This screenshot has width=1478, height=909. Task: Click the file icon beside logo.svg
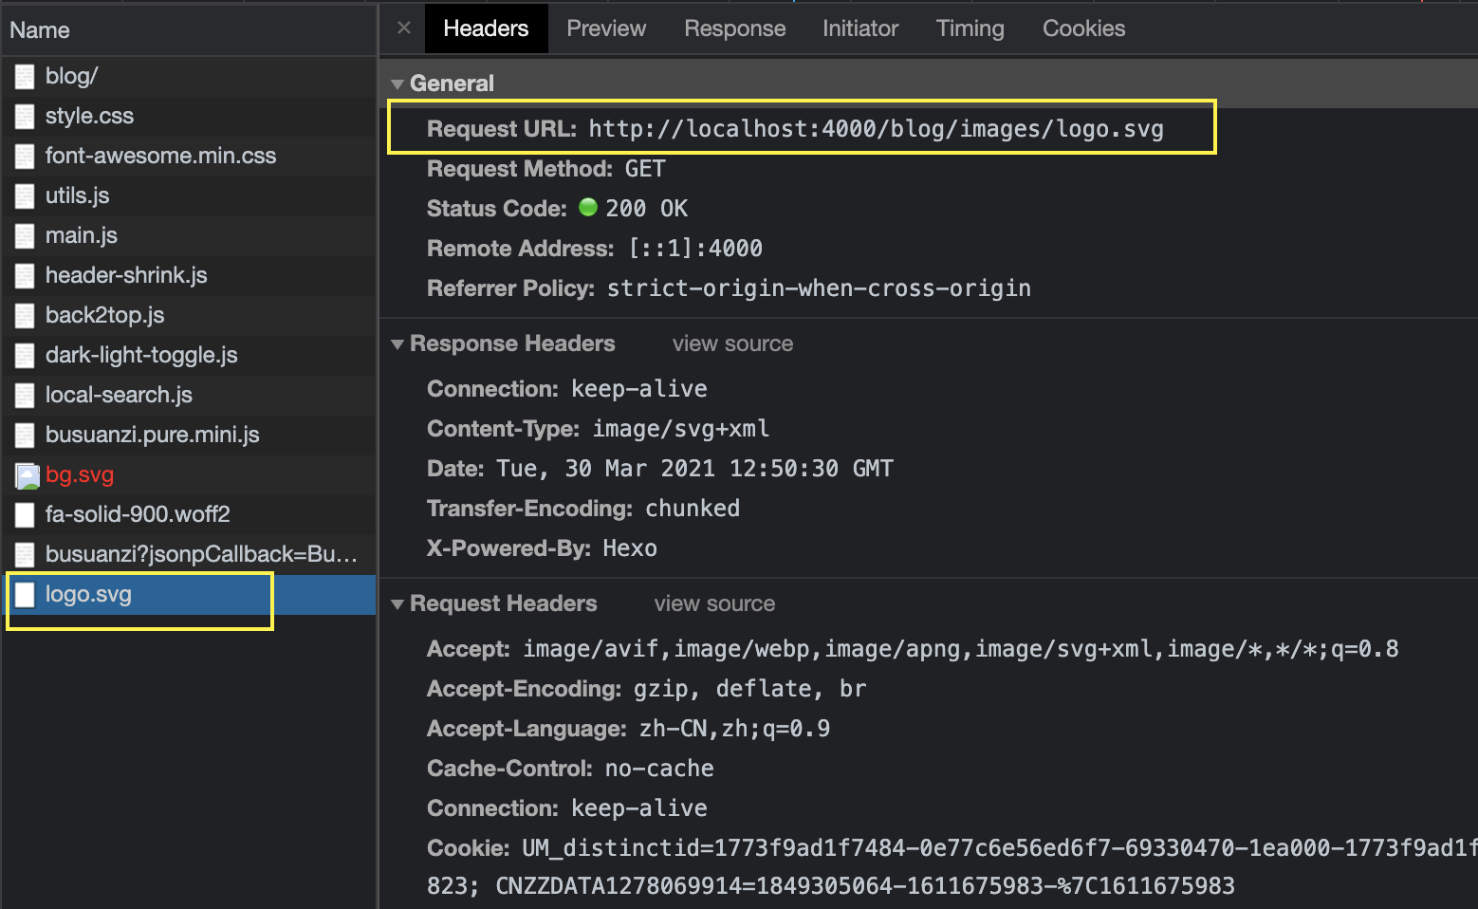tap(24, 594)
